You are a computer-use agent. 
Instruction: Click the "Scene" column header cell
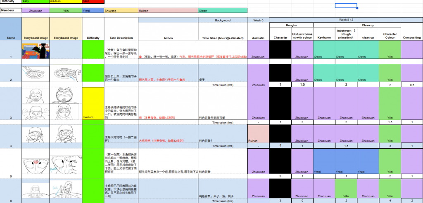(11, 38)
